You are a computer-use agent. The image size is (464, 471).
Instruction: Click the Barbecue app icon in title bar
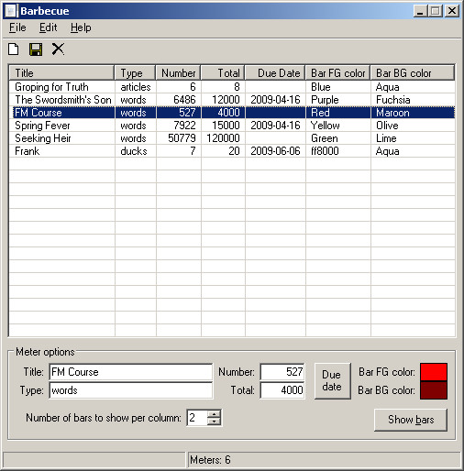coord(11,11)
